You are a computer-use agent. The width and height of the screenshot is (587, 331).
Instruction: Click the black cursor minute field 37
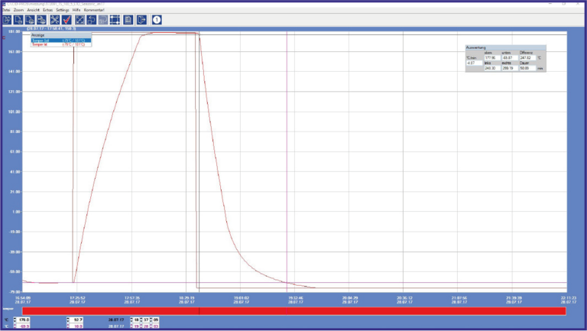point(146,320)
